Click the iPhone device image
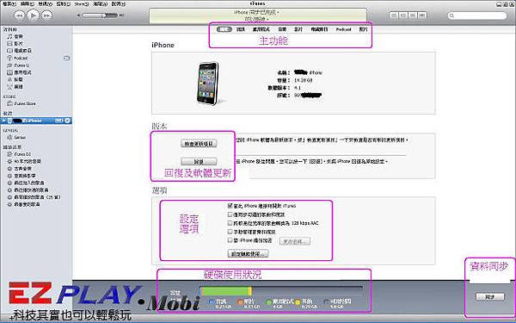The height and width of the screenshot is (323, 516). click(208, 84)
